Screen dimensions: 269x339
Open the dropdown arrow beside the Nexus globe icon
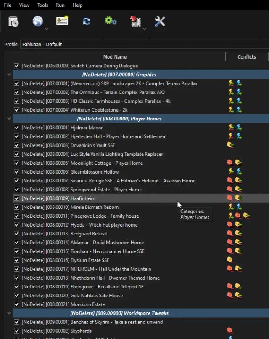pyautogui.click(x=47, y=29)
